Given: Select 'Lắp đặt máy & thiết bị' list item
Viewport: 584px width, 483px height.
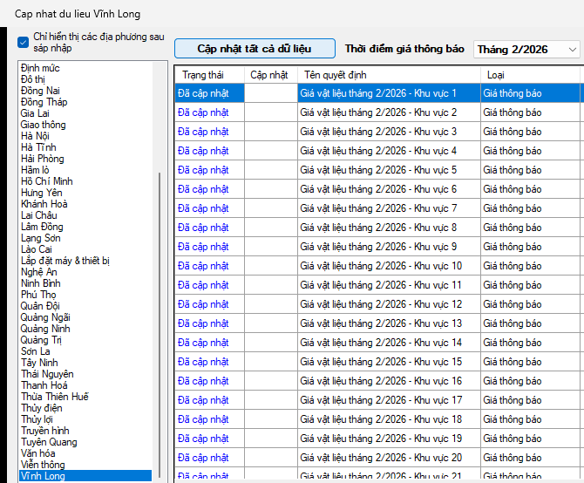Looking at the screenshot, I should pos(65,261).
